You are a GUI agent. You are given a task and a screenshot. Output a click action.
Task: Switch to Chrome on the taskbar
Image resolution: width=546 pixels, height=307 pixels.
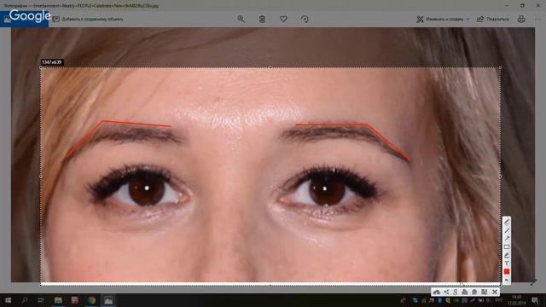(x=91, y=300)
